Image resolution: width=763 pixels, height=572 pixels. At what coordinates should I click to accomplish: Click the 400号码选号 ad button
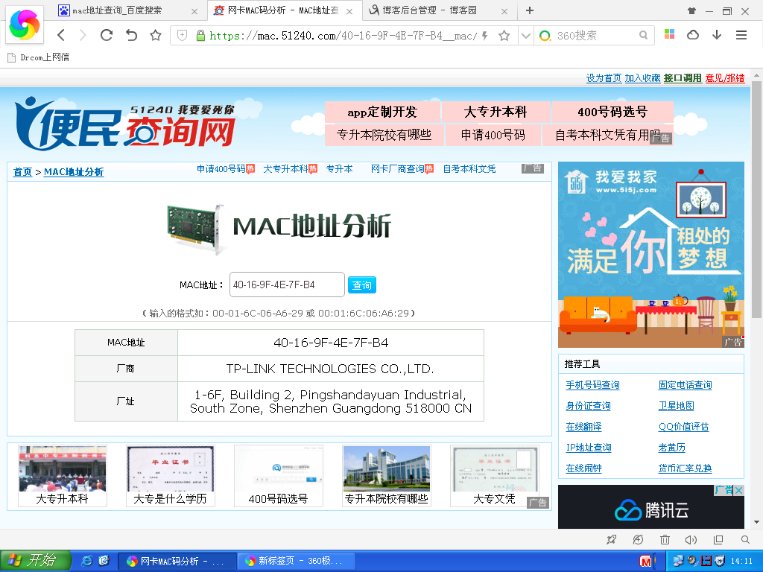612,112
